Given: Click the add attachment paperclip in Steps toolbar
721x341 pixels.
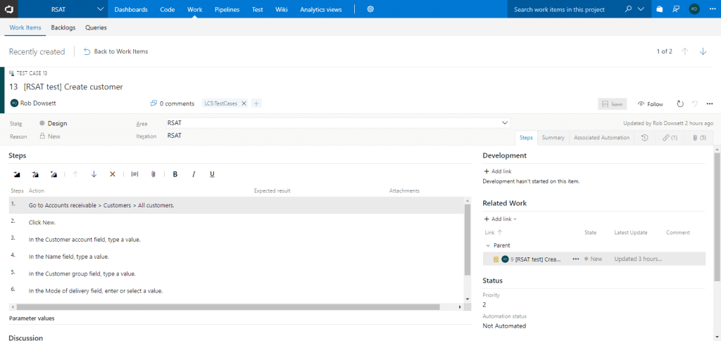Looking at the screenshot, I should (153, 174).
